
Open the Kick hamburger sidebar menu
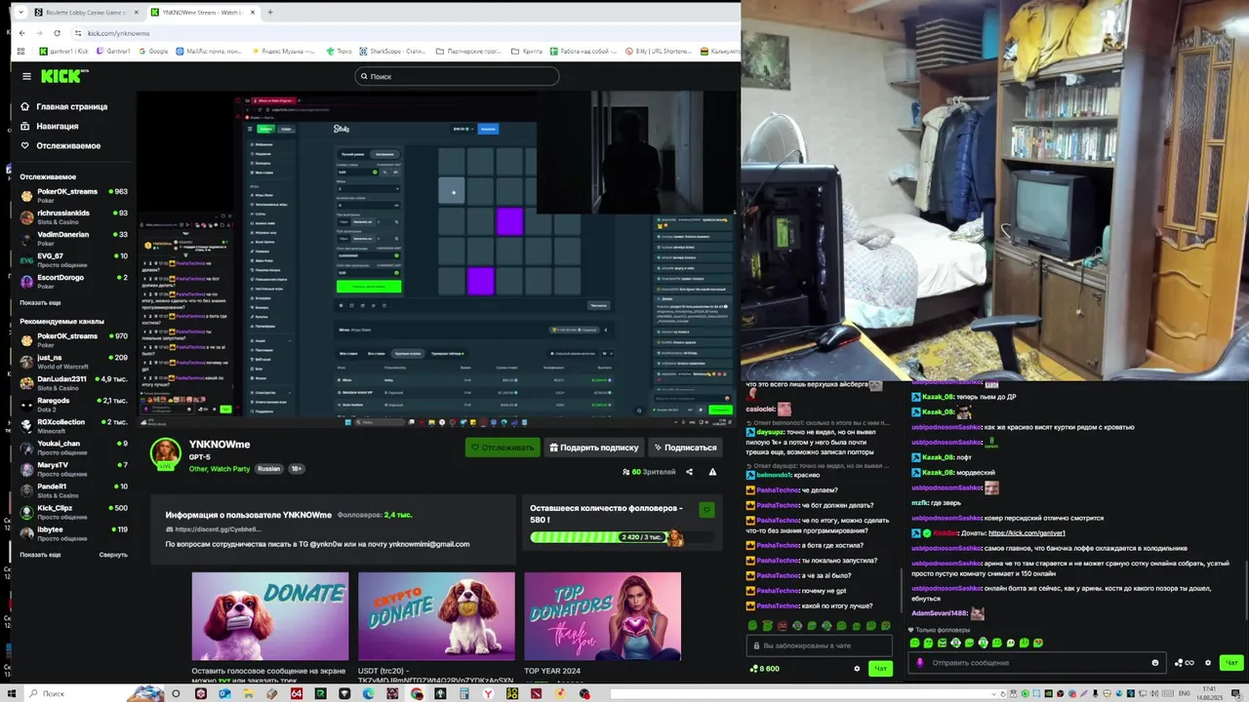pos(26,76)
